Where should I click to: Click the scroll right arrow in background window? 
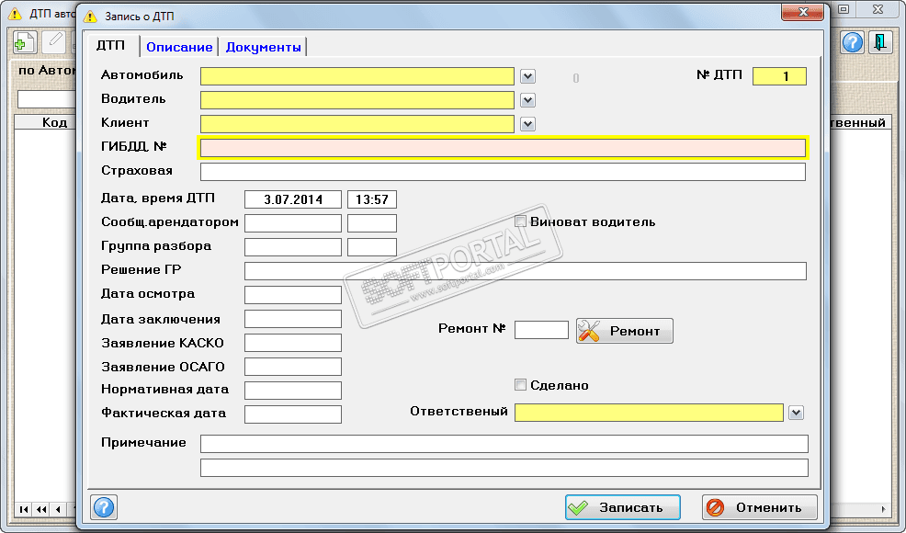tap(883, 509)
